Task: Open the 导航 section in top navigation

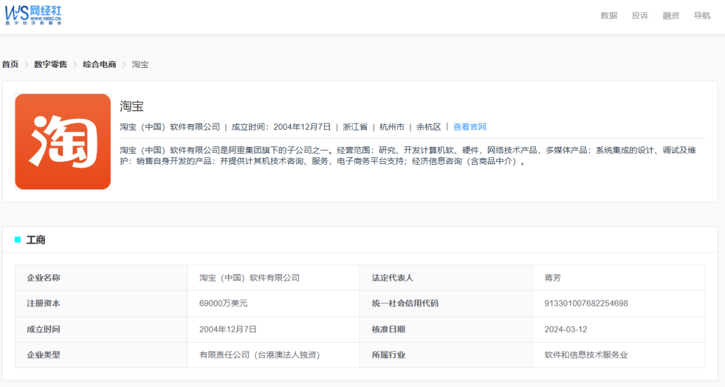Action: (702, 15)
